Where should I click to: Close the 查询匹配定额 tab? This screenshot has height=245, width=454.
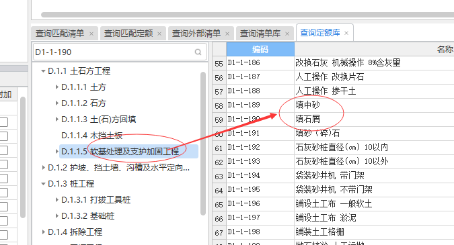coord(159,34)
